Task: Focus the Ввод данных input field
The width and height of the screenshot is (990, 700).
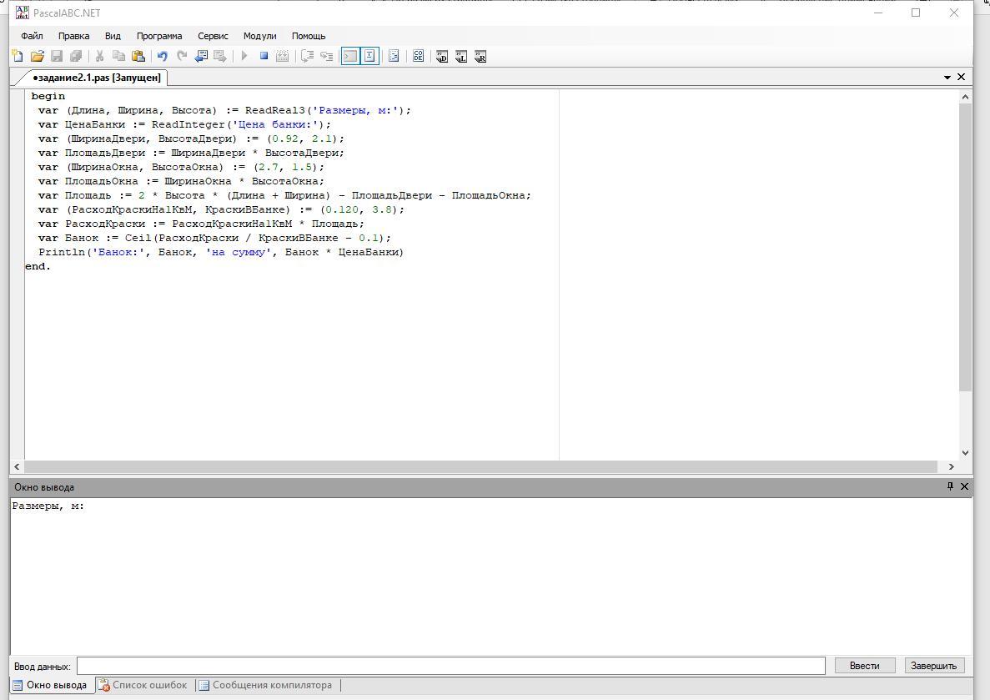Action: [450, 666]
